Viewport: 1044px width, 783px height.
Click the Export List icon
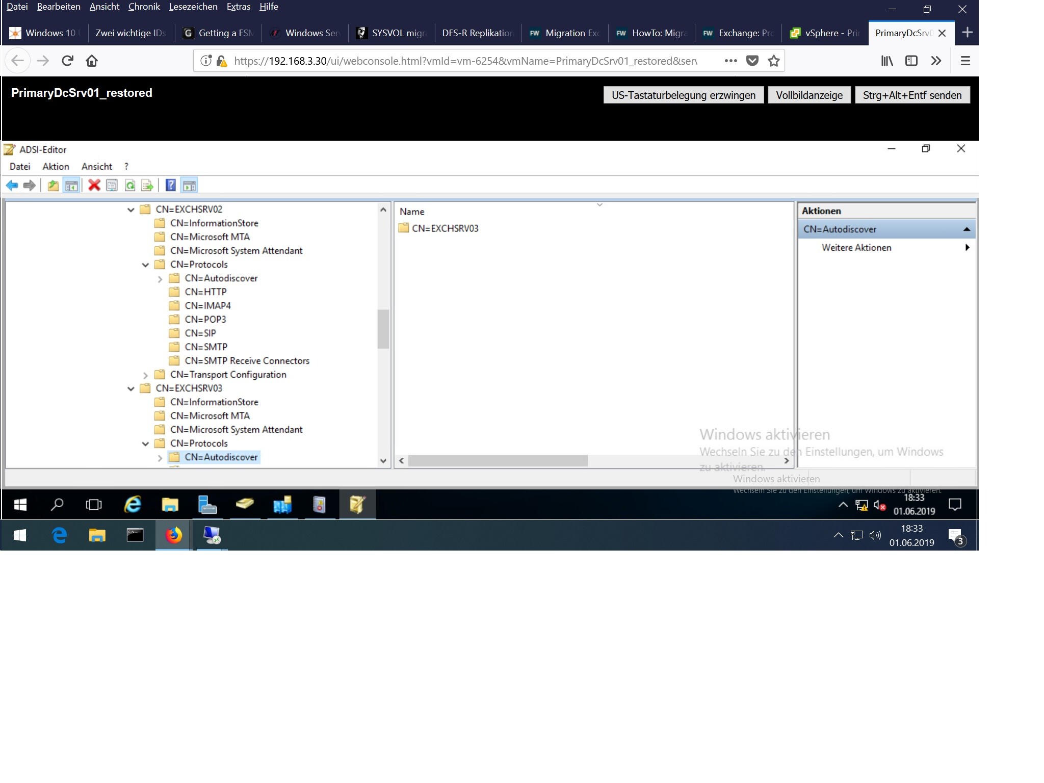point(147,186)
